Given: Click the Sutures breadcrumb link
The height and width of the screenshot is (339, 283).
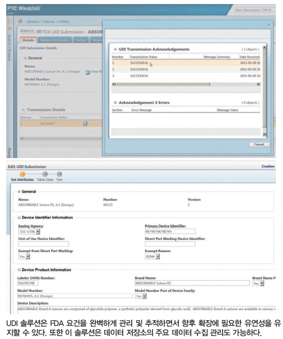Looking at the screenshot, I should tap(49, 21).
